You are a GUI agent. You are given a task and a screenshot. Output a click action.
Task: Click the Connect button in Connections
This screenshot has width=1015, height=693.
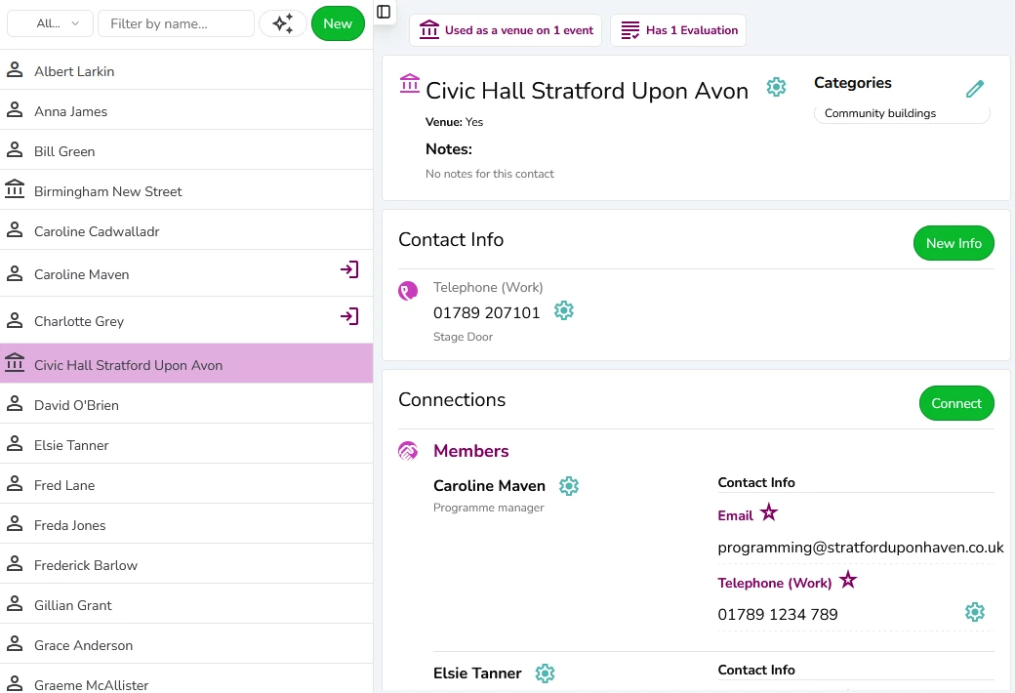(x=956, y=402)
